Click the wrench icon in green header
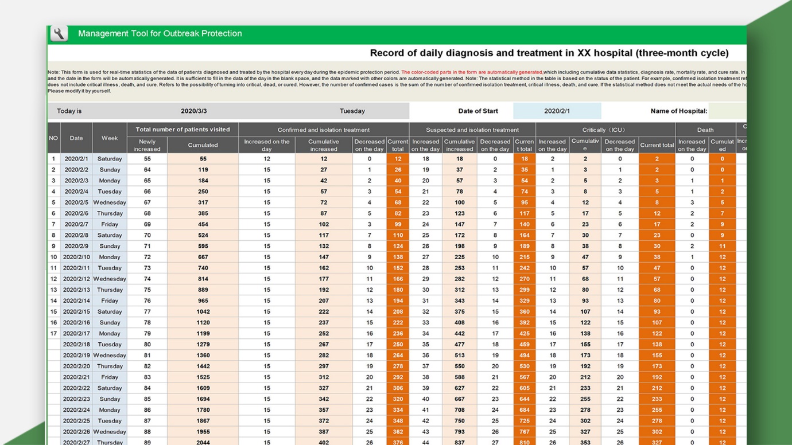Screen dimensions: 792x445 coord(59,34)
